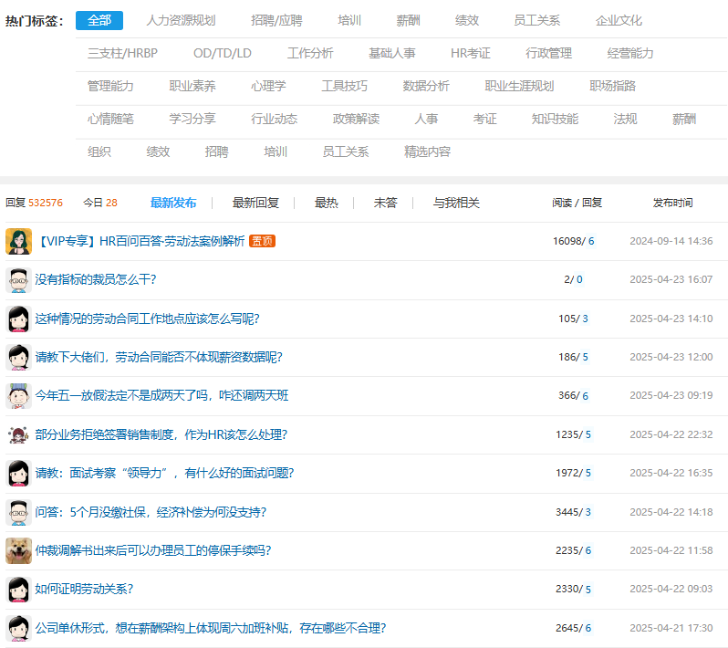The image size is (728, 648).
Task: Filter by 人事 tag
Action: point(426,119)
